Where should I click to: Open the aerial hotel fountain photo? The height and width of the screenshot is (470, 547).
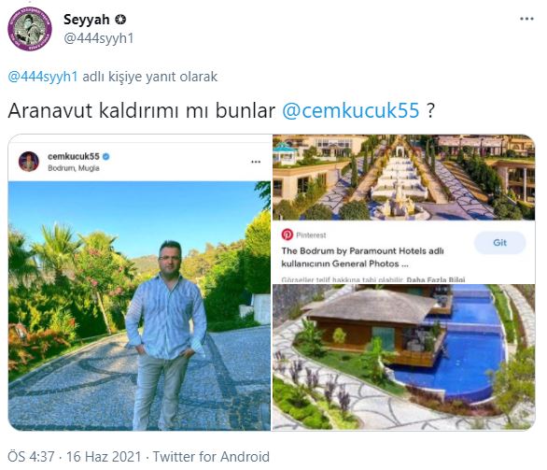(403, 178)
